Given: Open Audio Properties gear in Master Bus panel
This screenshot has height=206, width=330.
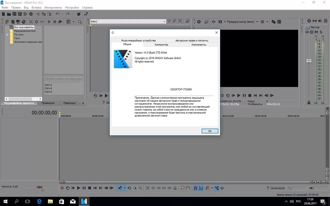Looking at the screenshot, I should tap(309, 21).
